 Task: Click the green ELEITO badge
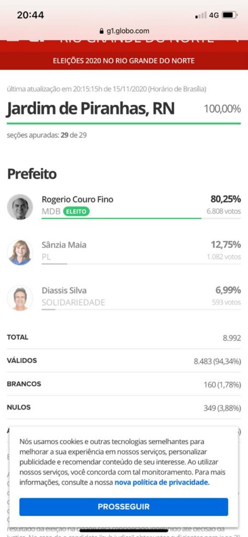click(x=76, y=212)
